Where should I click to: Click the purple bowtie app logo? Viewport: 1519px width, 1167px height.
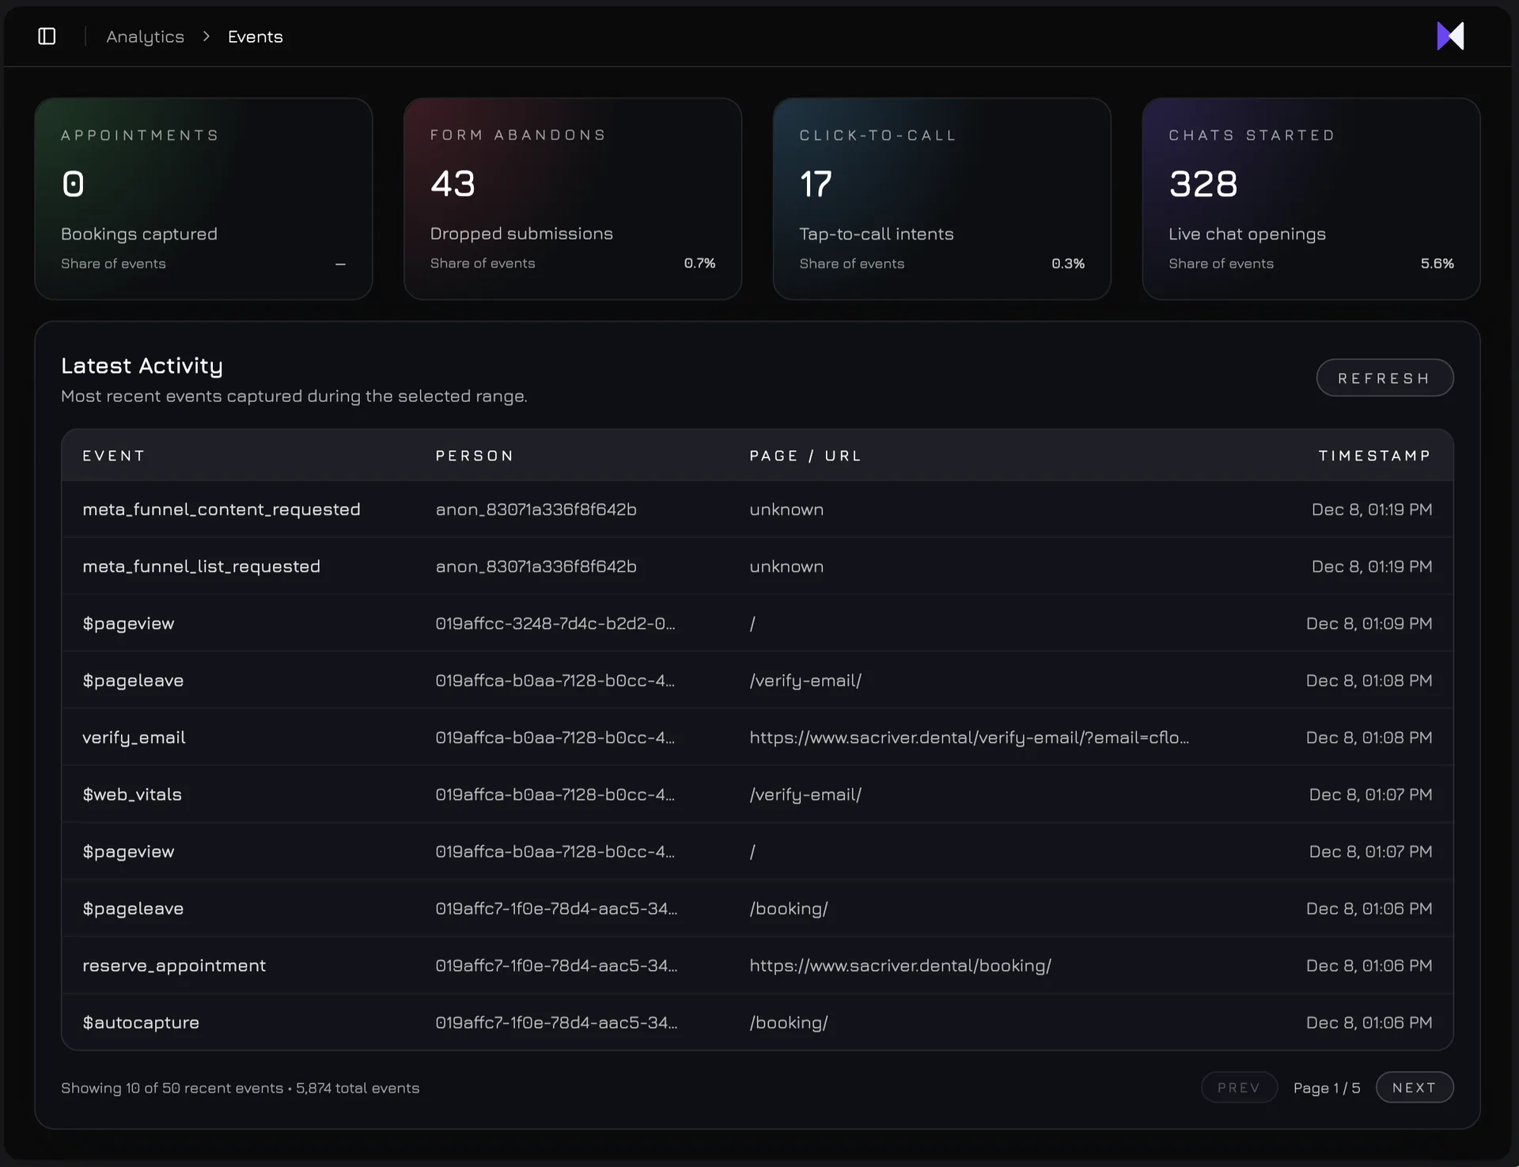(x=1451, y=36)
